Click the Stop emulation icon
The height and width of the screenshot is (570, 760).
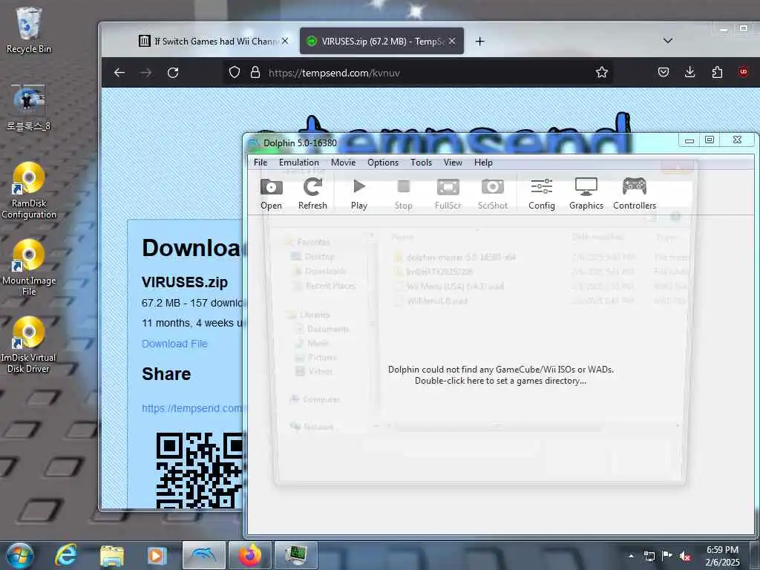tap(403, 194)
